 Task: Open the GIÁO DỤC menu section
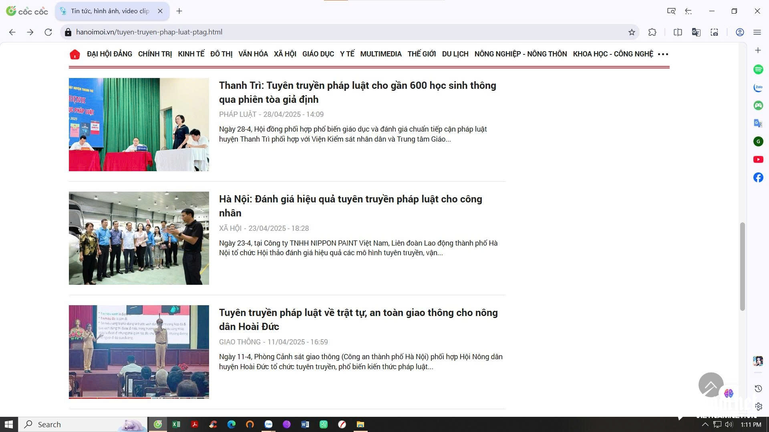[318, 54]
